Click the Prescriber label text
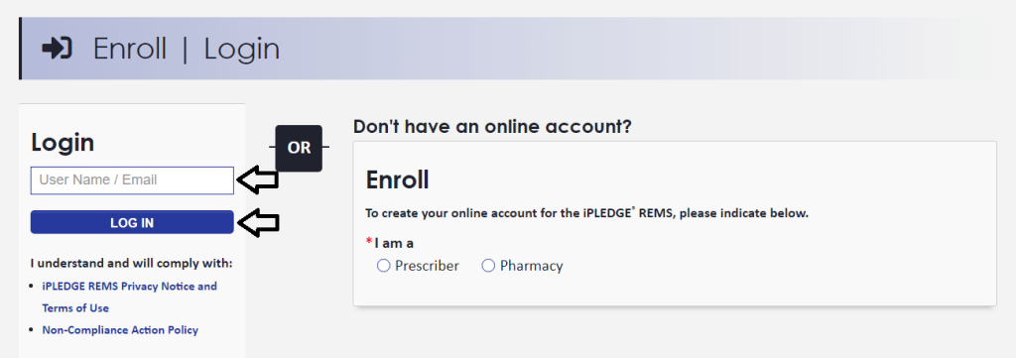This screenshot has width=1016, height=358. click(427, 266)
